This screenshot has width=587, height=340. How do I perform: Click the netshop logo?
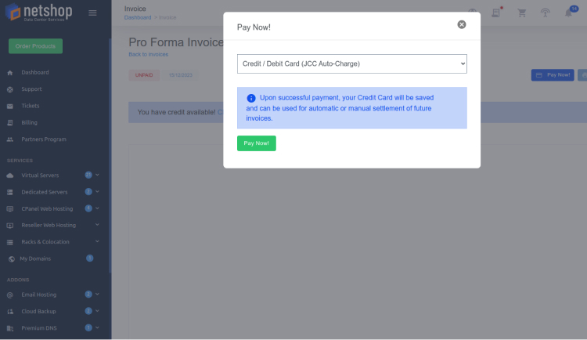pyautogui.click(x=38, y=13)
